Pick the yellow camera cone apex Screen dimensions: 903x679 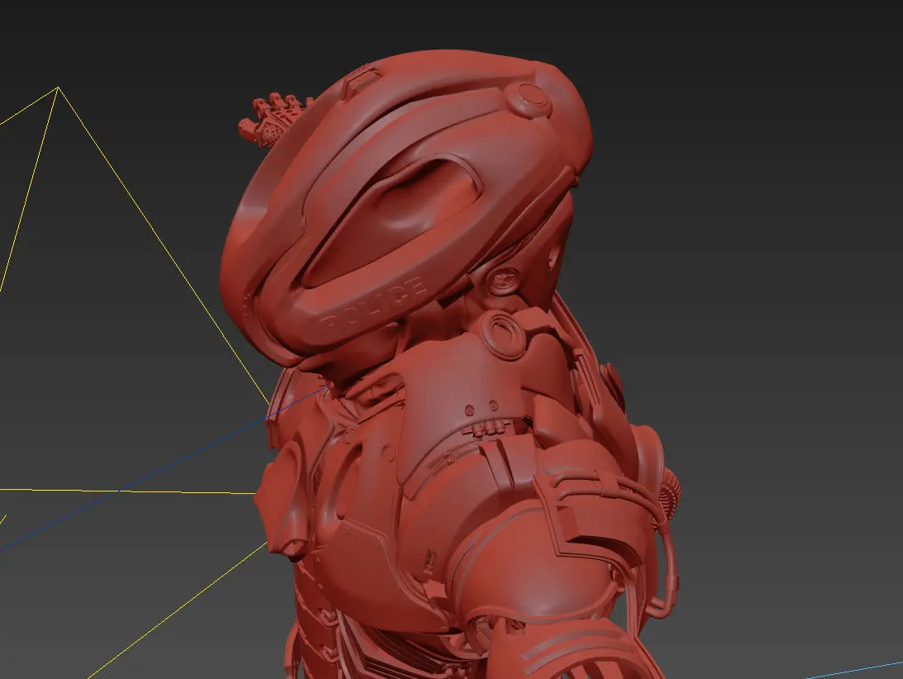click(58, 88)
